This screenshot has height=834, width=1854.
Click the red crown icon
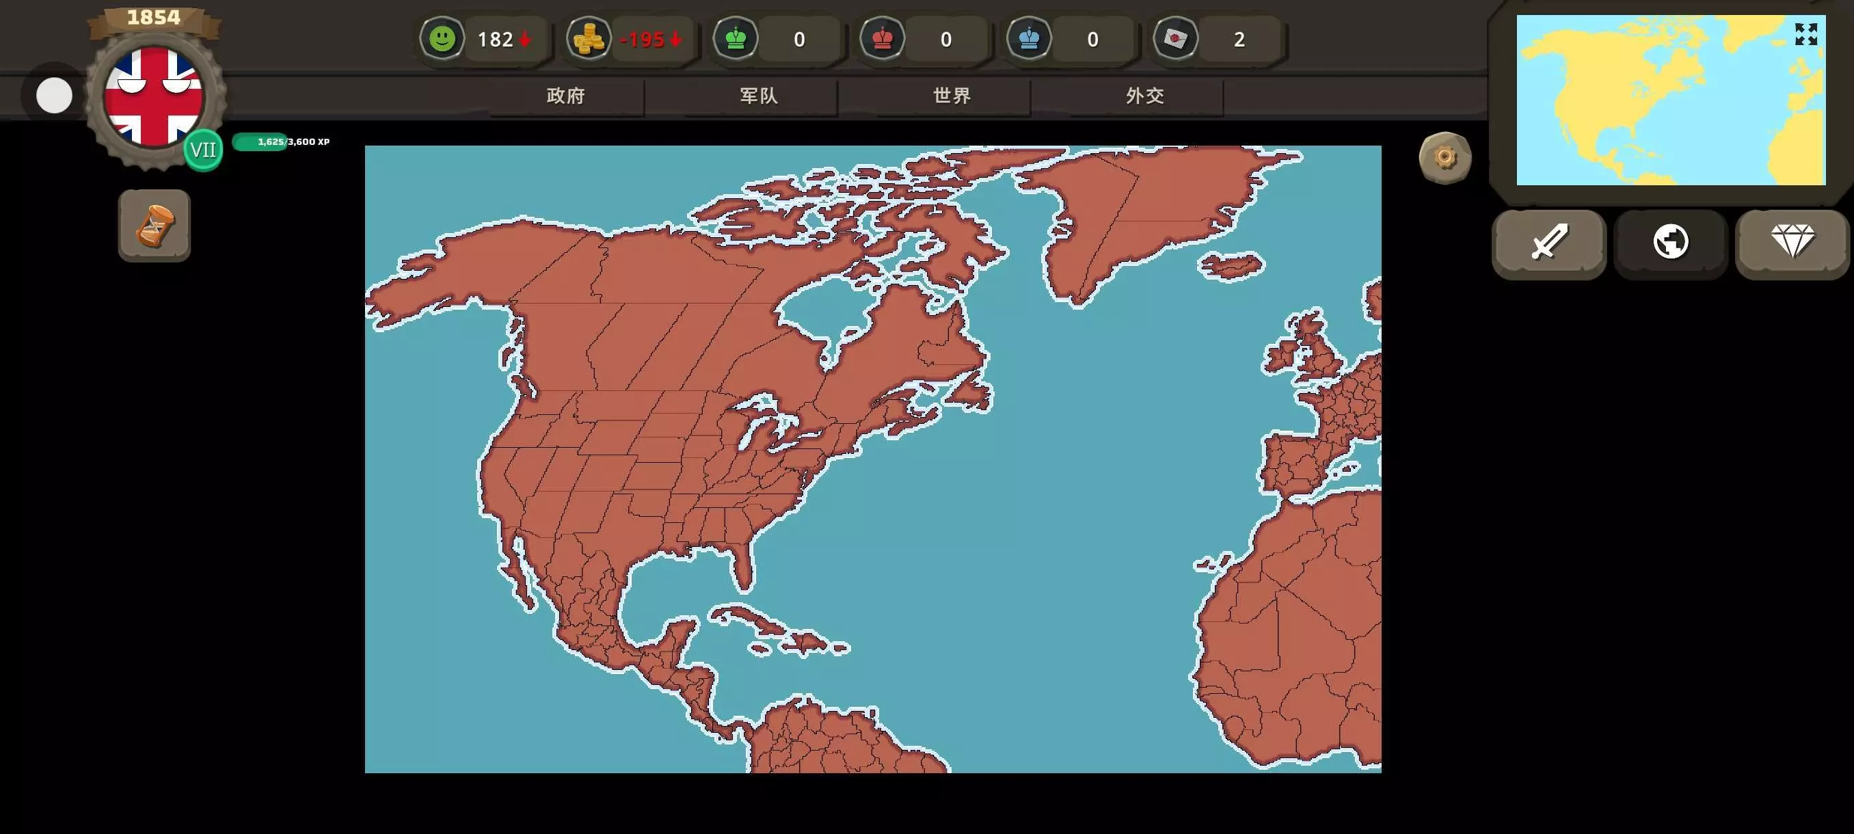pyautogui.click(x=883, y=38)
